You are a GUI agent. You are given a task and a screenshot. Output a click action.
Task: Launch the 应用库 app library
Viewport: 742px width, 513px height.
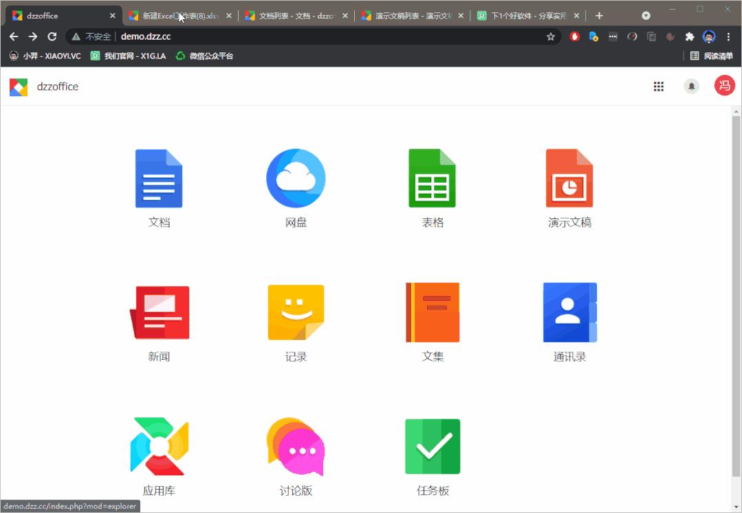[159, 446]
